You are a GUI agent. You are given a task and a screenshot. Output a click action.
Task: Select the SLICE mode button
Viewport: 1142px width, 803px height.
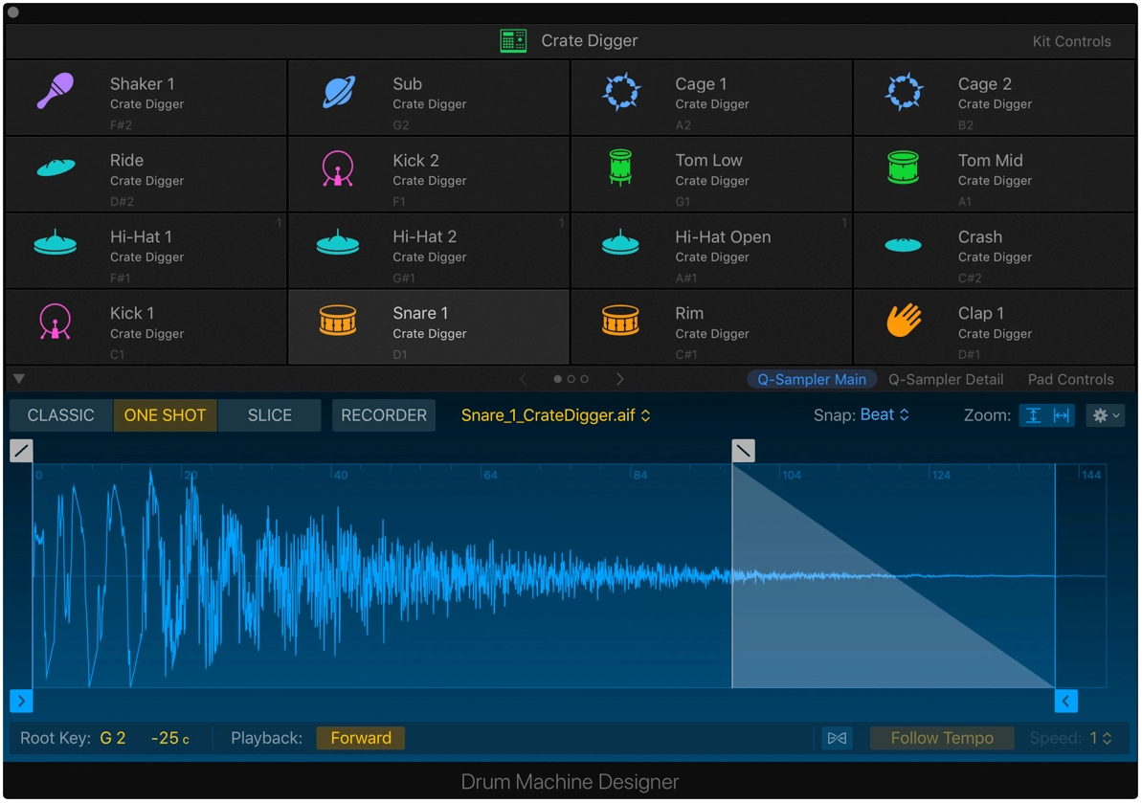[x=269, y=415]
